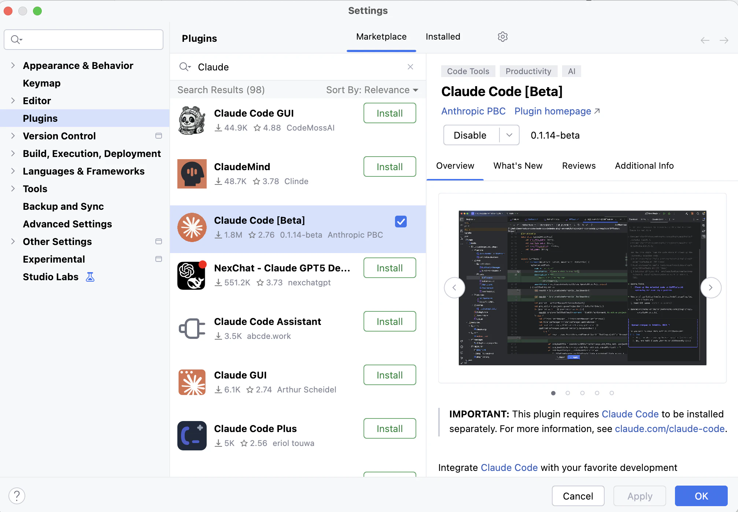Click the Studio Labs flask icon
Image resolution: width=738 pixels, height=512 pixels.
90,277
